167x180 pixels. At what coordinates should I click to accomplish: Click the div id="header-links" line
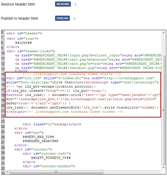tap(31, 51)
